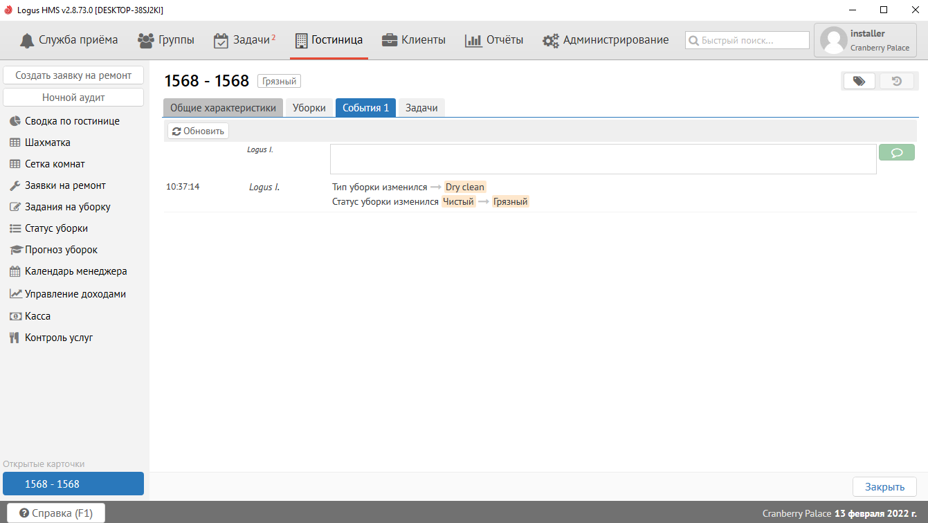The width and height of the screenshot is (928, 523).
Task: Click the Чистый status tag
Action: click(x=459, y=202)
